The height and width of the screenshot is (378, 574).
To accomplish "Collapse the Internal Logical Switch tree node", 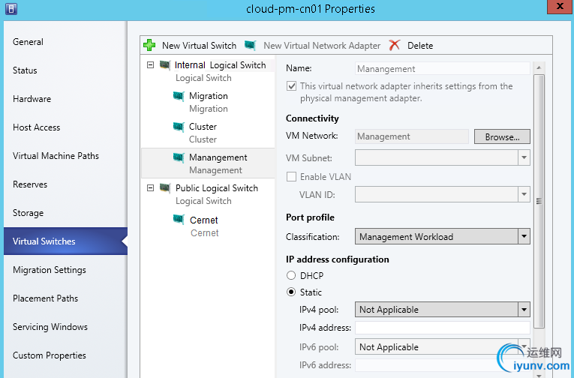I will coord(151,65).
